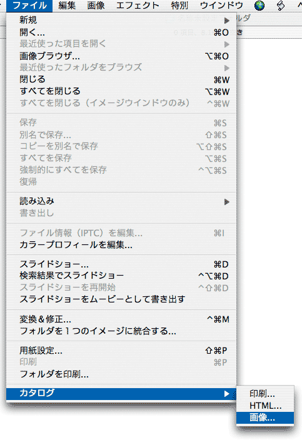
Task: Choose 印刷... in catalog submenu
Action: tap(265, 394)
